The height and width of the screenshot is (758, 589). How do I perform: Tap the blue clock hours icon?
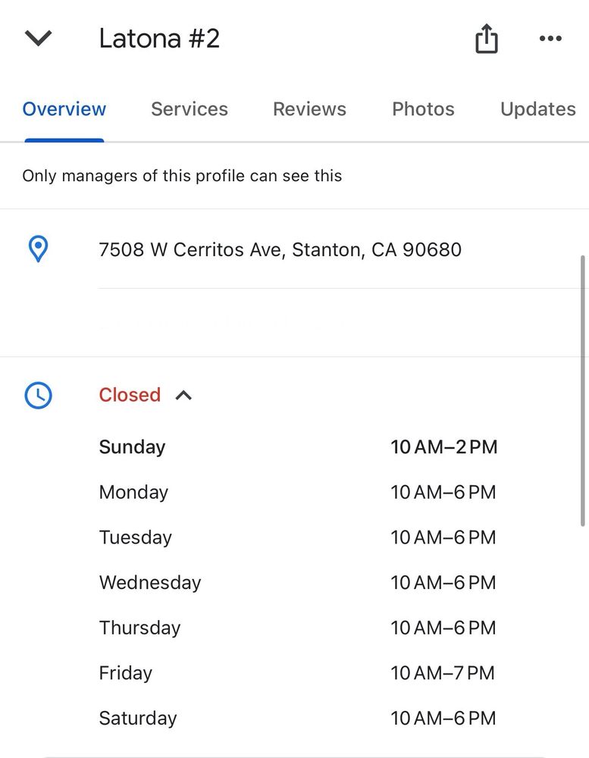(x=38, y=395)
